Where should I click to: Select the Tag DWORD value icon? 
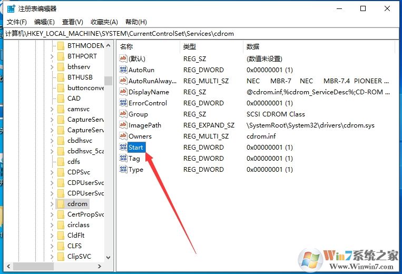click(123, 158)
